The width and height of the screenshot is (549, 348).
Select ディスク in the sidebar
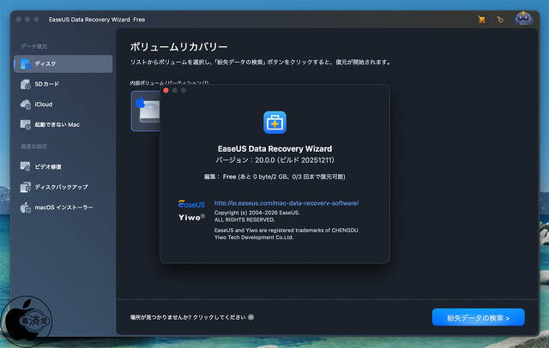tap(63, 64)
